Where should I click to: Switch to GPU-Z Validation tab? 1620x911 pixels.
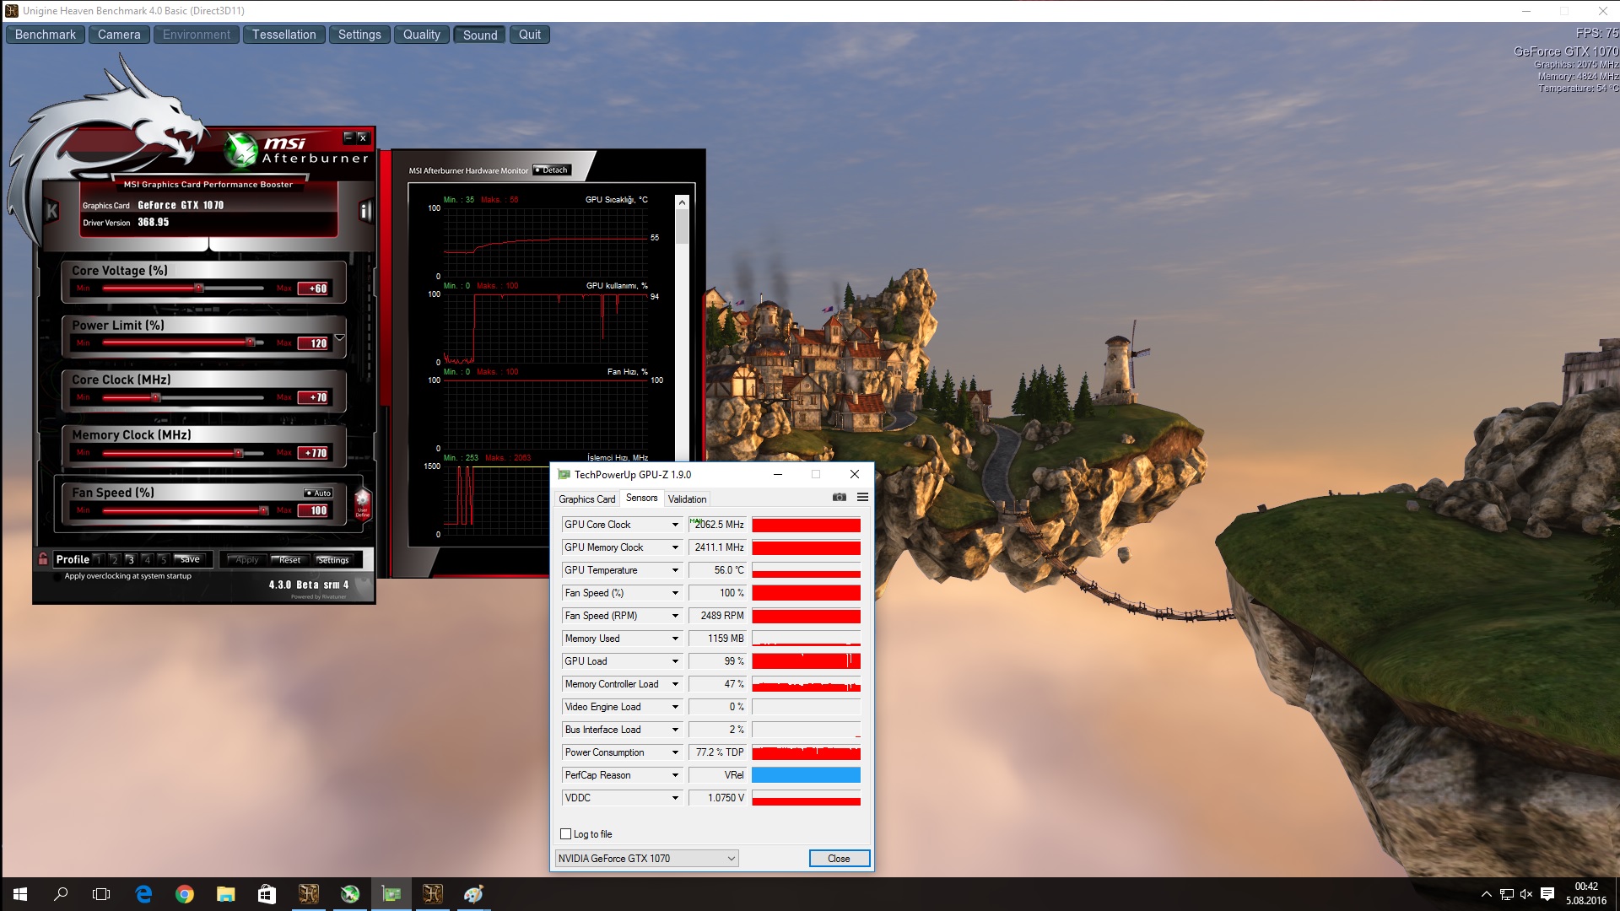point(687,499)
